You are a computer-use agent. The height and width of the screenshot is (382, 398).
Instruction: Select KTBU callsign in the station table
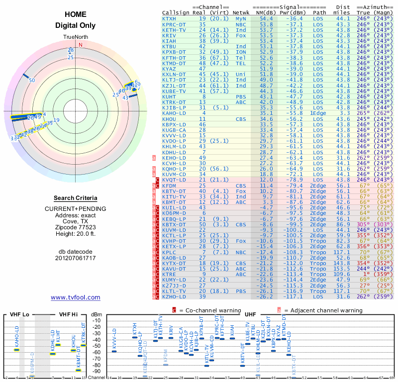(169, 46)
